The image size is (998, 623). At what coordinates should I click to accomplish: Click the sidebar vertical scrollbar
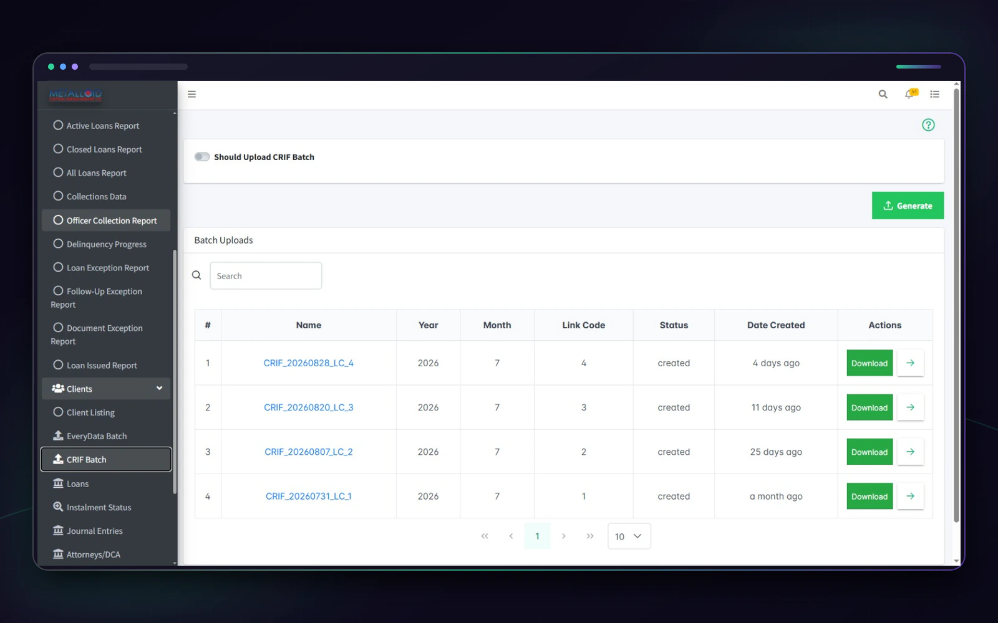(175, 372)
